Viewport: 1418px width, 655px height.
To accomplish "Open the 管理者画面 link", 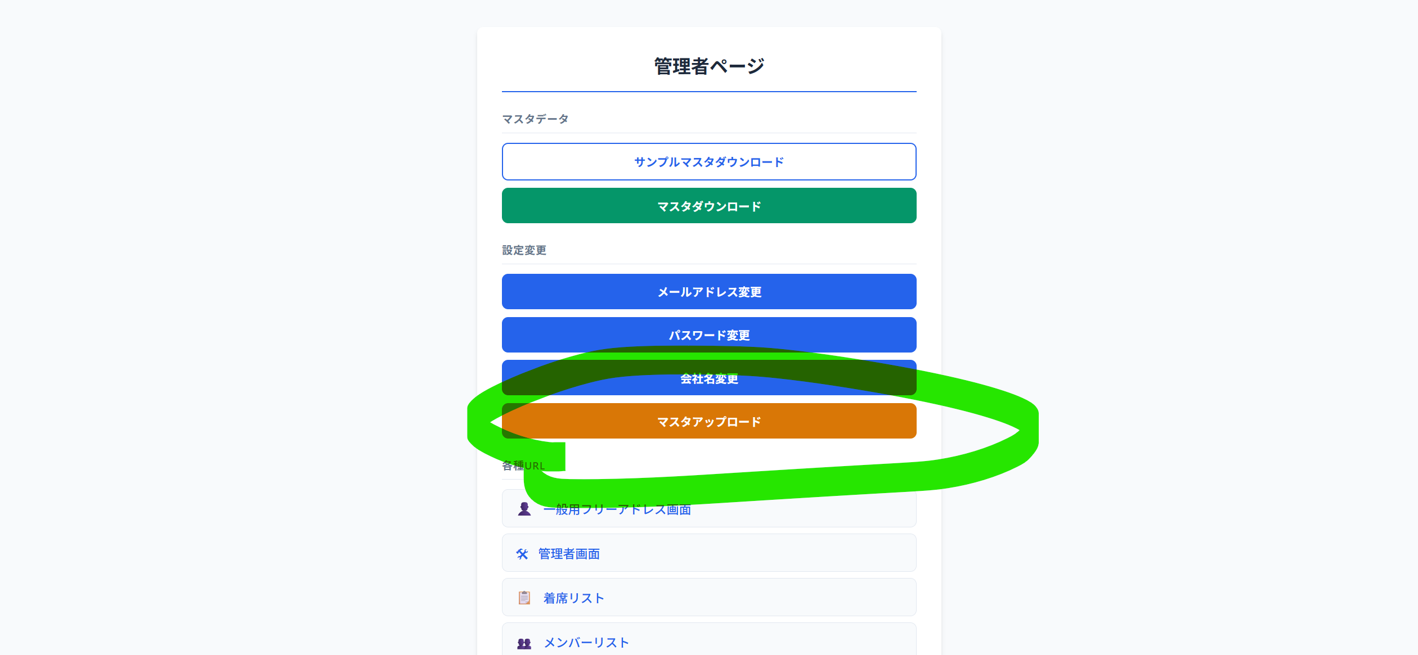I will (x=568, y=553).
